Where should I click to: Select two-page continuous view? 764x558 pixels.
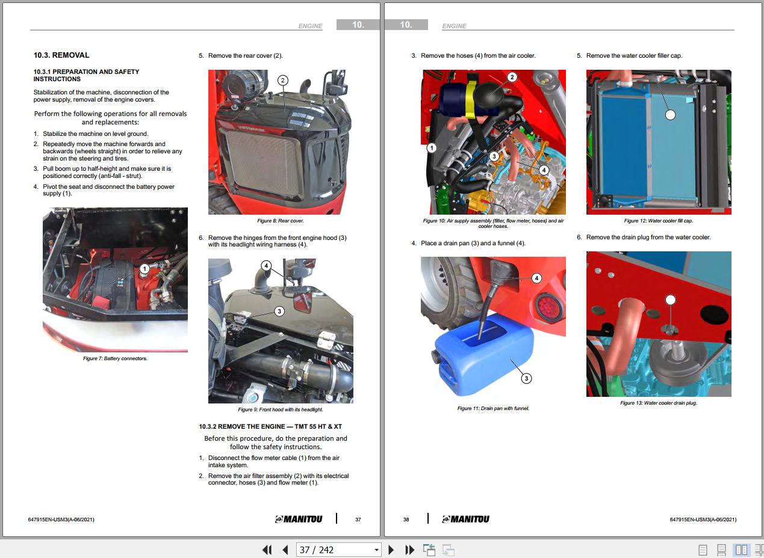point(759,550)
